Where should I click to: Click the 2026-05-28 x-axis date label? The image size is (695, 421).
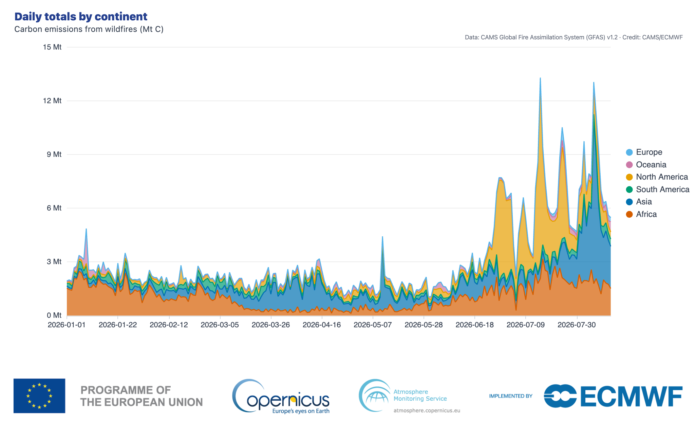[424, 325]
